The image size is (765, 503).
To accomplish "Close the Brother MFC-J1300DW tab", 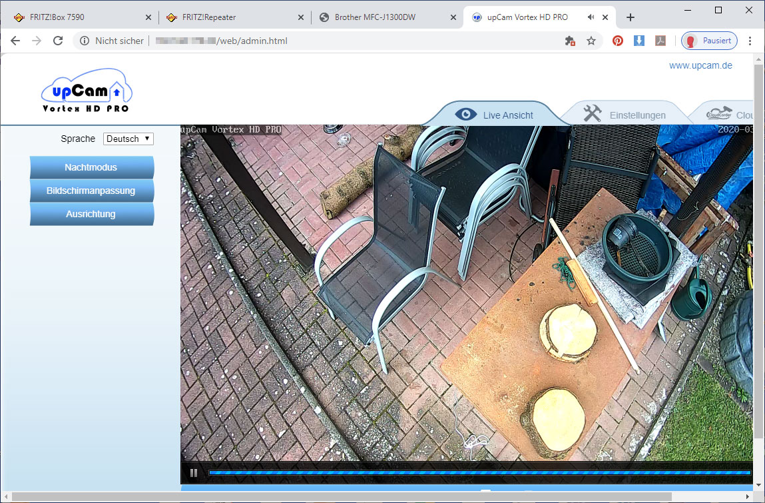I will pos(453,17).
